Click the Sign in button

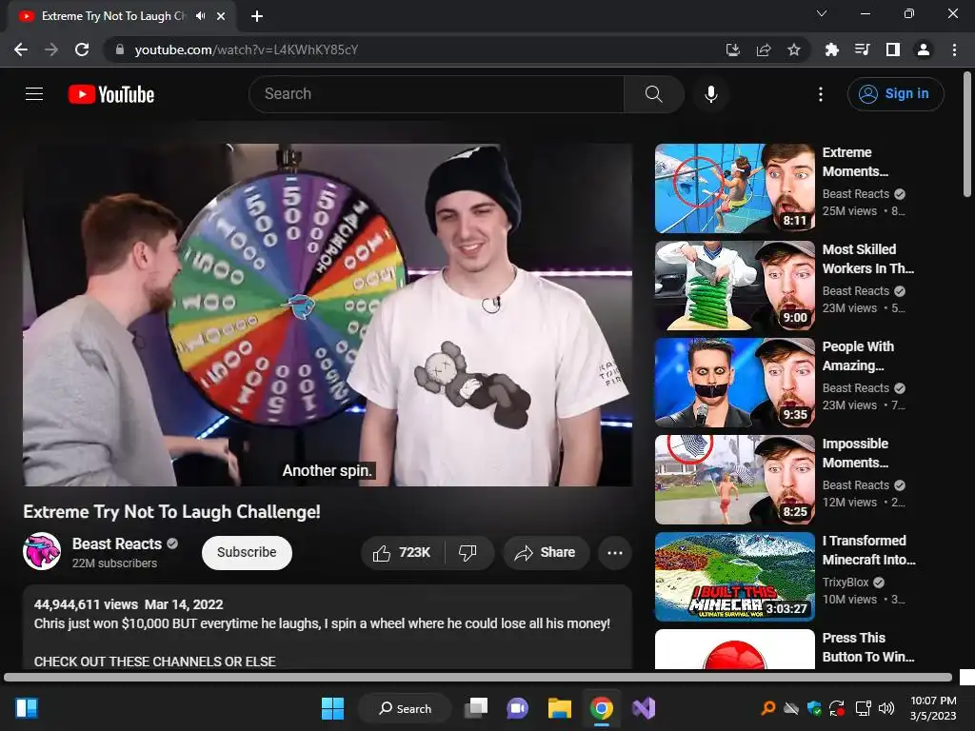pyautogui.click(x=895, y=94)
